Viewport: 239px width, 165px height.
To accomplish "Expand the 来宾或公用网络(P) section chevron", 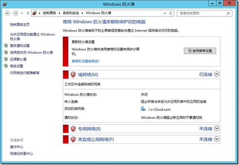I will 217,139.
